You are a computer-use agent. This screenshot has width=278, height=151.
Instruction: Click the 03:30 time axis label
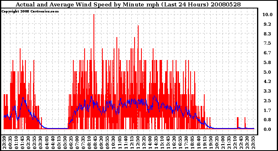(41, 143)
